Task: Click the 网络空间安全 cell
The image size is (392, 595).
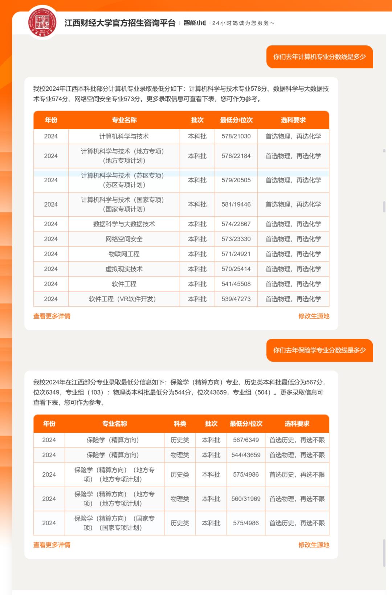Action: click(124, 239)
